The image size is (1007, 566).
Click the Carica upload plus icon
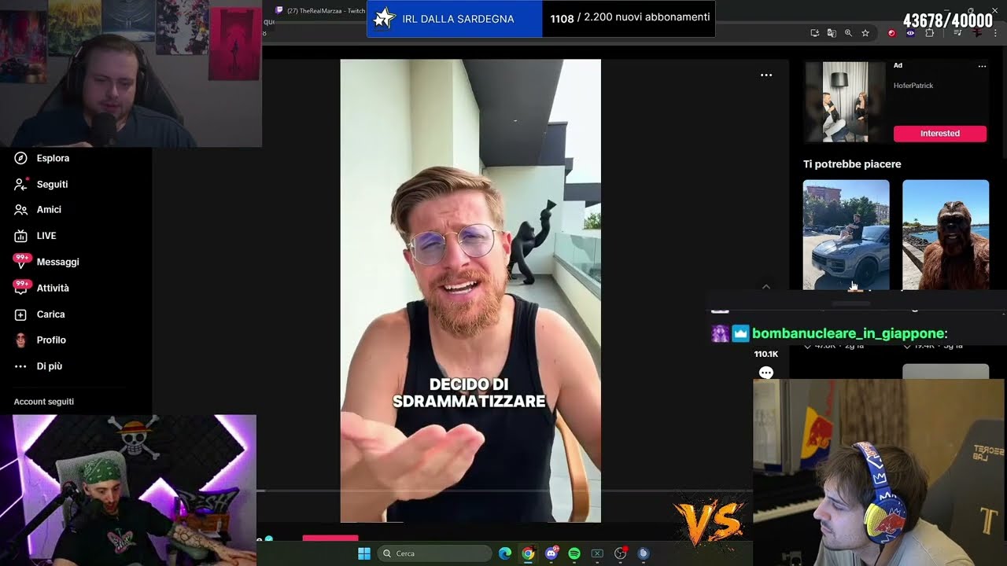coord(20,314)
